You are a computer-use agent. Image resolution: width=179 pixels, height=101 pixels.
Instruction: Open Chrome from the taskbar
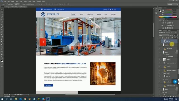tap(25, 99)
